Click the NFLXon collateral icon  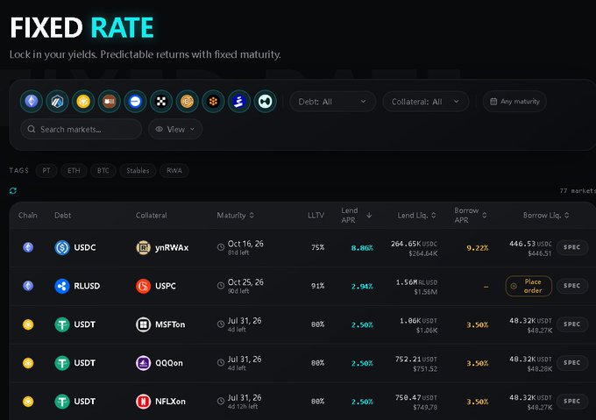coord(143,402)
